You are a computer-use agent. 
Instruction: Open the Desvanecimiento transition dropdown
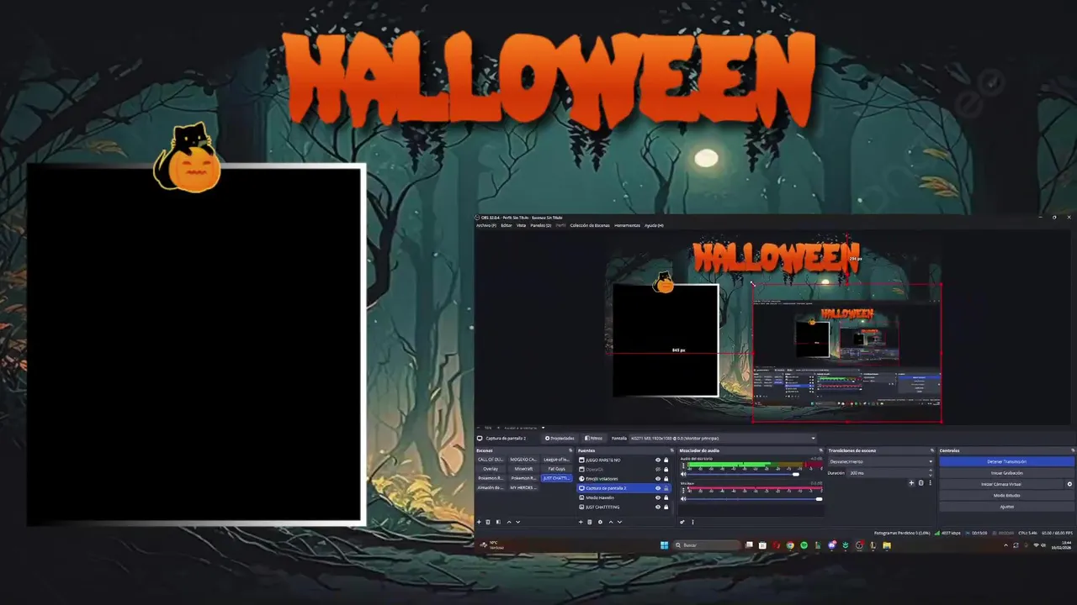(881, 461)
